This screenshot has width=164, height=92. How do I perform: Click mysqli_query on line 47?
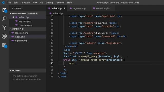(x=89, y=56)
